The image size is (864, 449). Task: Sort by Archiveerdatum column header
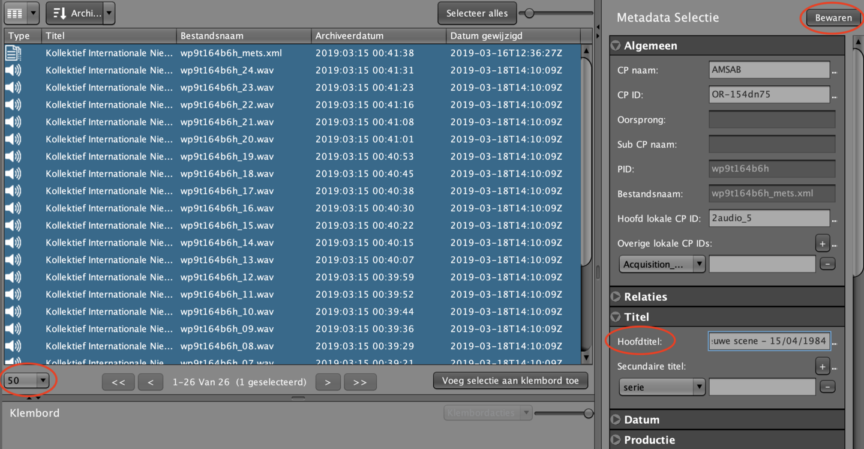point(379,36)
